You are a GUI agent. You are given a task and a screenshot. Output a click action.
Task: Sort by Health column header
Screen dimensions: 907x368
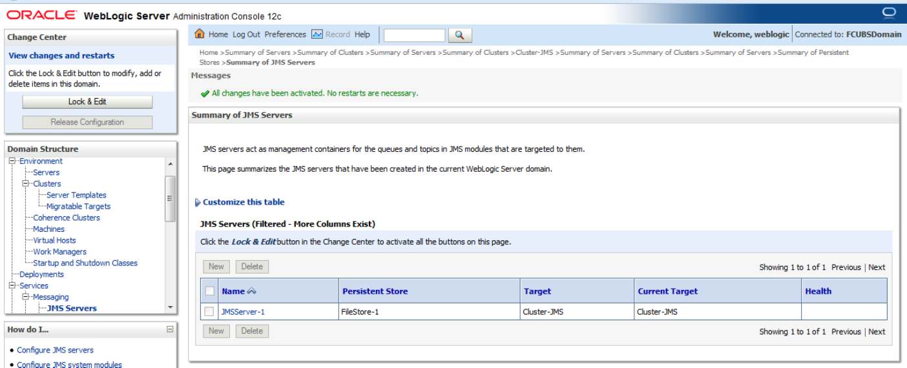pyautogui.click(x=818, y=291)
